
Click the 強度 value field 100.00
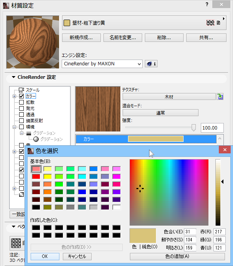(212, 128)
